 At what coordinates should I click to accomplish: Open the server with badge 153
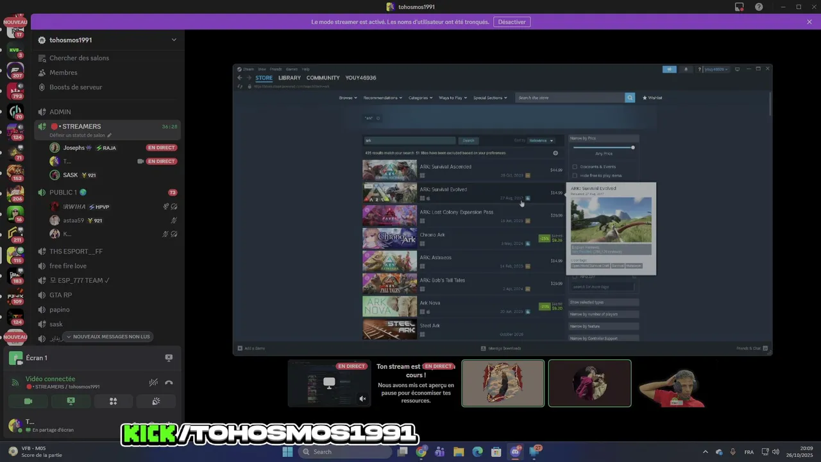[15, 173]
